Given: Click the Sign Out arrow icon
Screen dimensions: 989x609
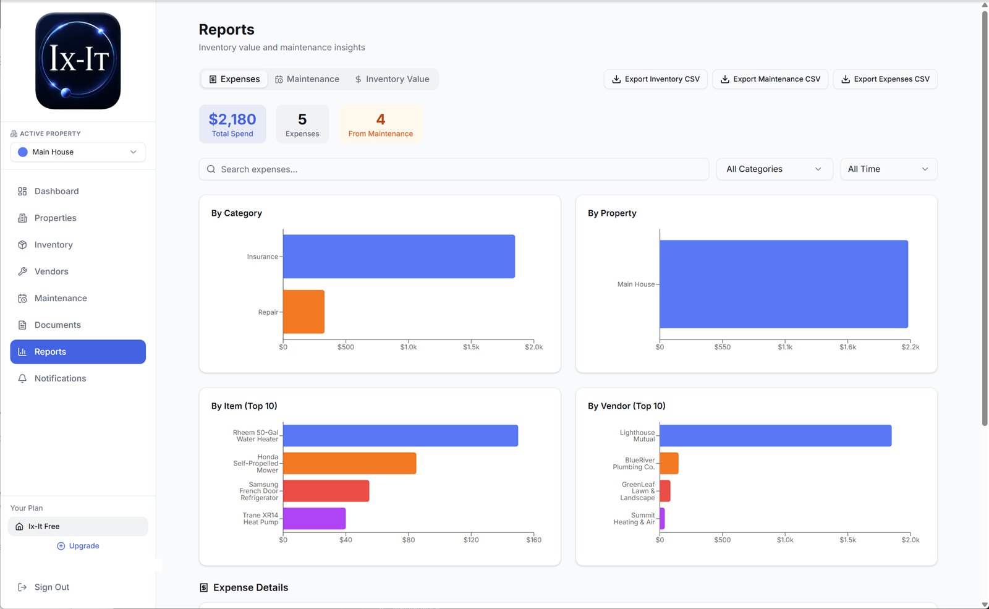Looking at the screenshot, I should pyautogui.click(x=22, y=587).
